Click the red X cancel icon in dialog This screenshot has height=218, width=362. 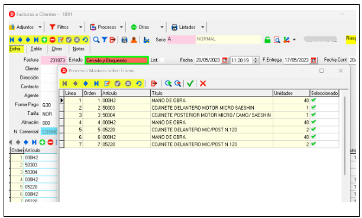[203, 84]
